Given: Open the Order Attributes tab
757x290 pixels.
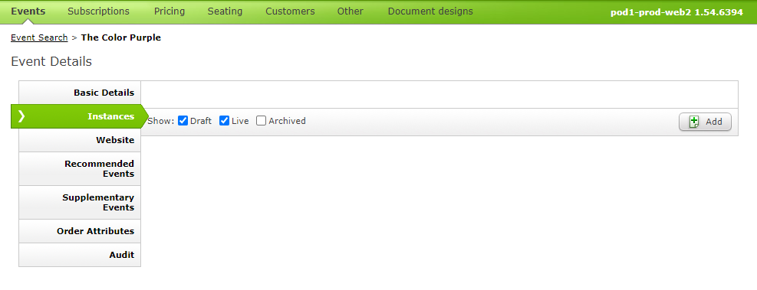Looking at the screenshot, I should click(x=80, y=231).
